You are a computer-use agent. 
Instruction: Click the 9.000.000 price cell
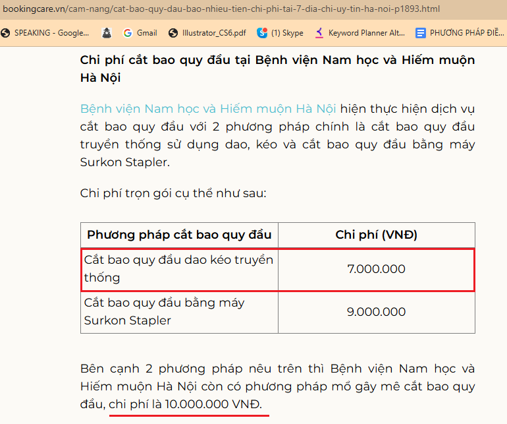pos(376,311)
